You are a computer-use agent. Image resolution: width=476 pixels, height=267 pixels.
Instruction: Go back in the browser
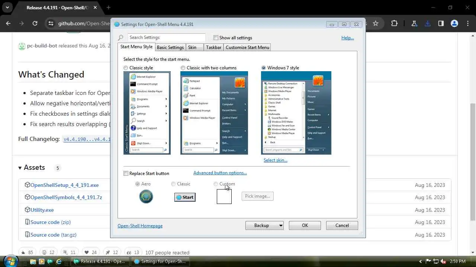pyautogui.click(x=9, y=23)
